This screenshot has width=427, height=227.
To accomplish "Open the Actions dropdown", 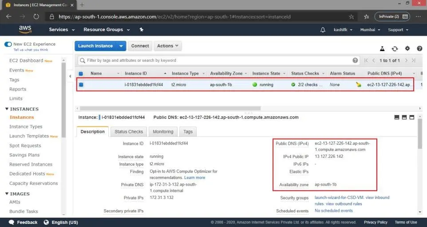I will (x=167, y=46).
